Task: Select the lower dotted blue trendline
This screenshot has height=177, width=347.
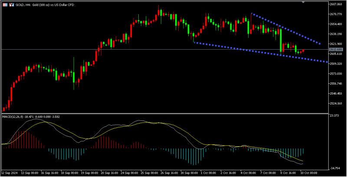Action: 260,52
